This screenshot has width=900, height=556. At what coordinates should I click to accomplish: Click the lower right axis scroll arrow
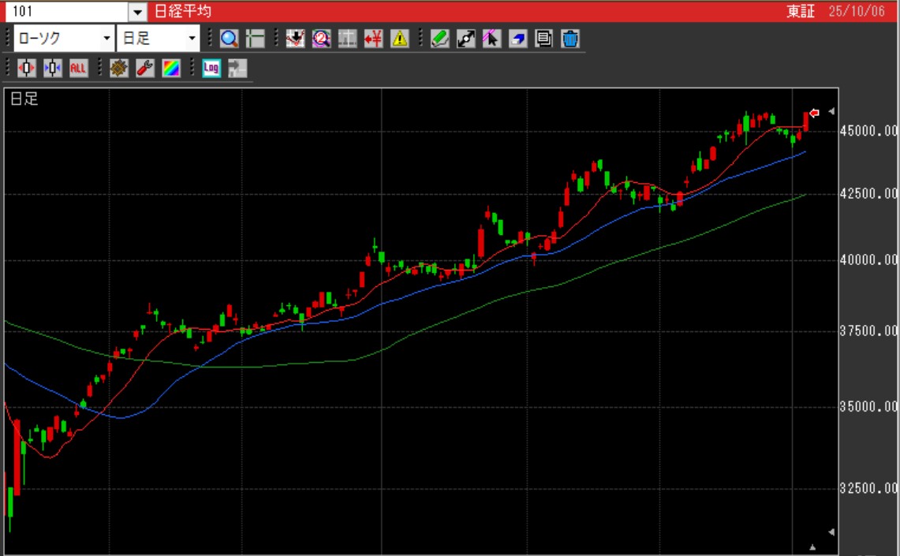[x=831, y=532]
